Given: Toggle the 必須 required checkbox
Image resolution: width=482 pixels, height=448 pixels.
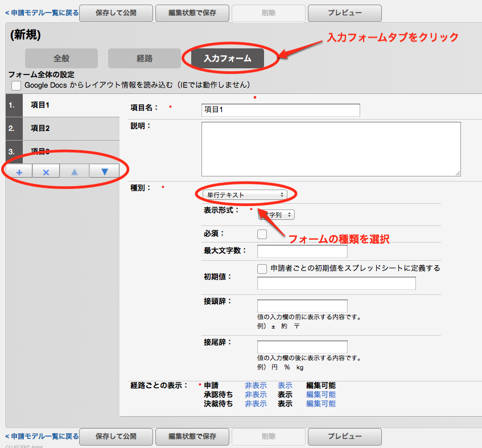Looking at the screenshot, I should [x=262, y=233].
